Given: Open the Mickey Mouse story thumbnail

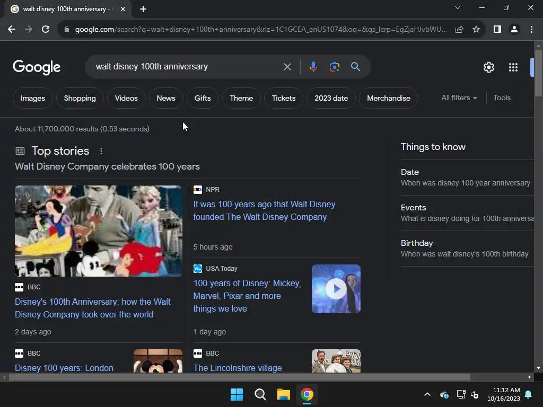Looking at the screenshot, I should pos(158,361).
